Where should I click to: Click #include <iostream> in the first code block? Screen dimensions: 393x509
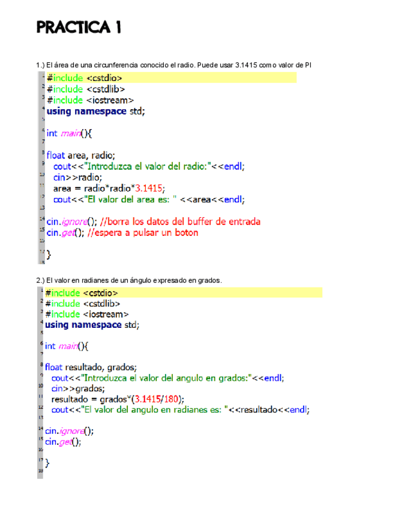pyautogui.click(x=90, y=100)
